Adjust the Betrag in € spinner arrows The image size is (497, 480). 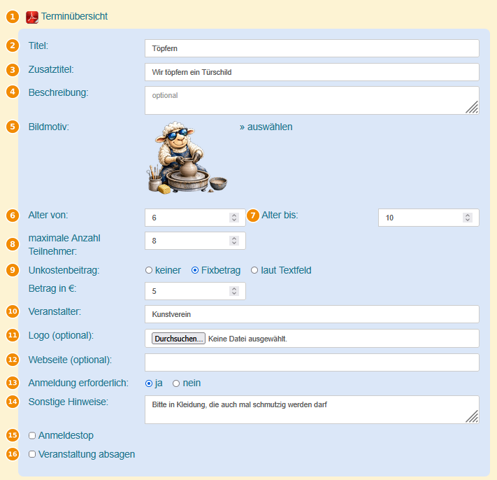[234, 291]
